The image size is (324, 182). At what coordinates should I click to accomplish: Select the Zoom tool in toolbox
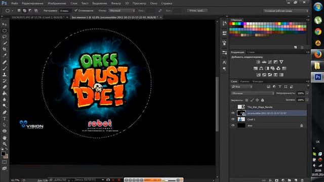pyautogui.click(x=5, y=144)
